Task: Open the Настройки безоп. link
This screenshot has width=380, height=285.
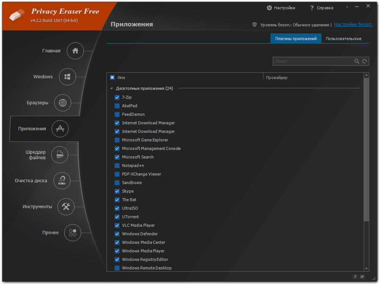Action: [353, 24]
